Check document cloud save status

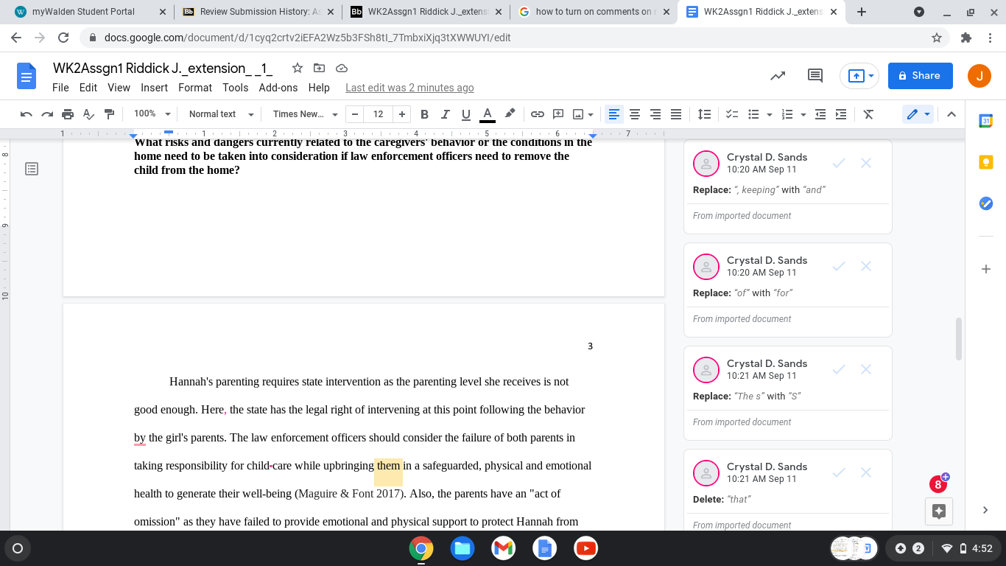click(x=342, y=68)
